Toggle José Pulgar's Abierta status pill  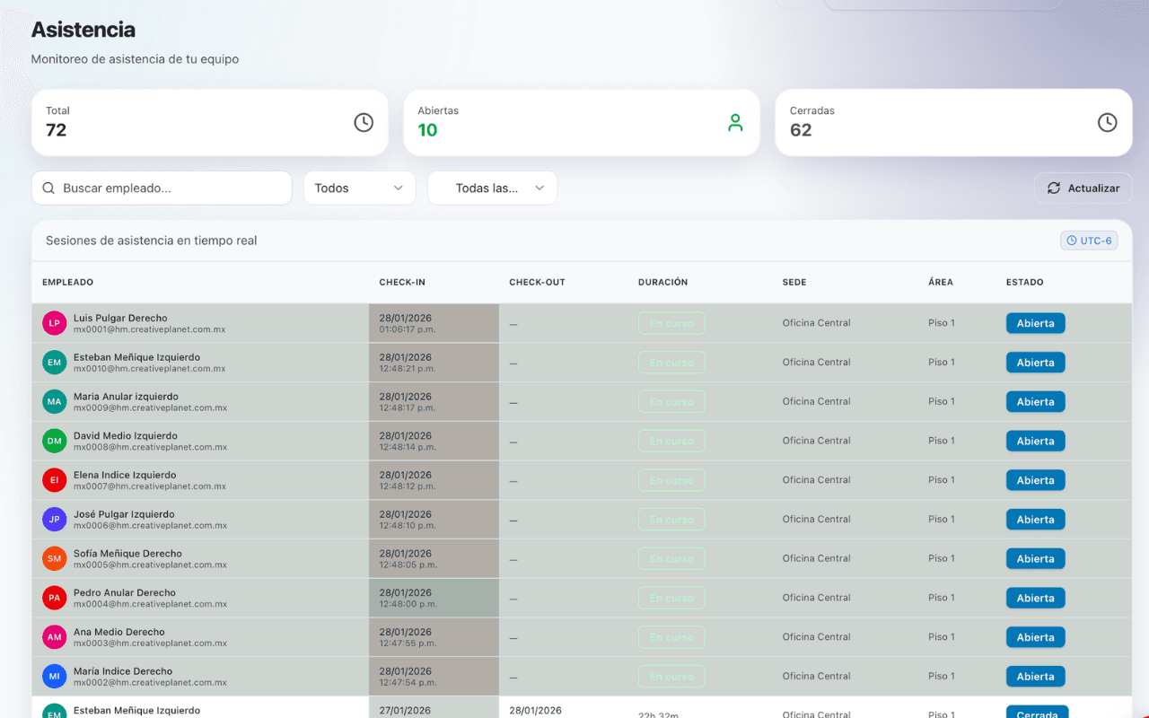click(x=1035, y=519)
